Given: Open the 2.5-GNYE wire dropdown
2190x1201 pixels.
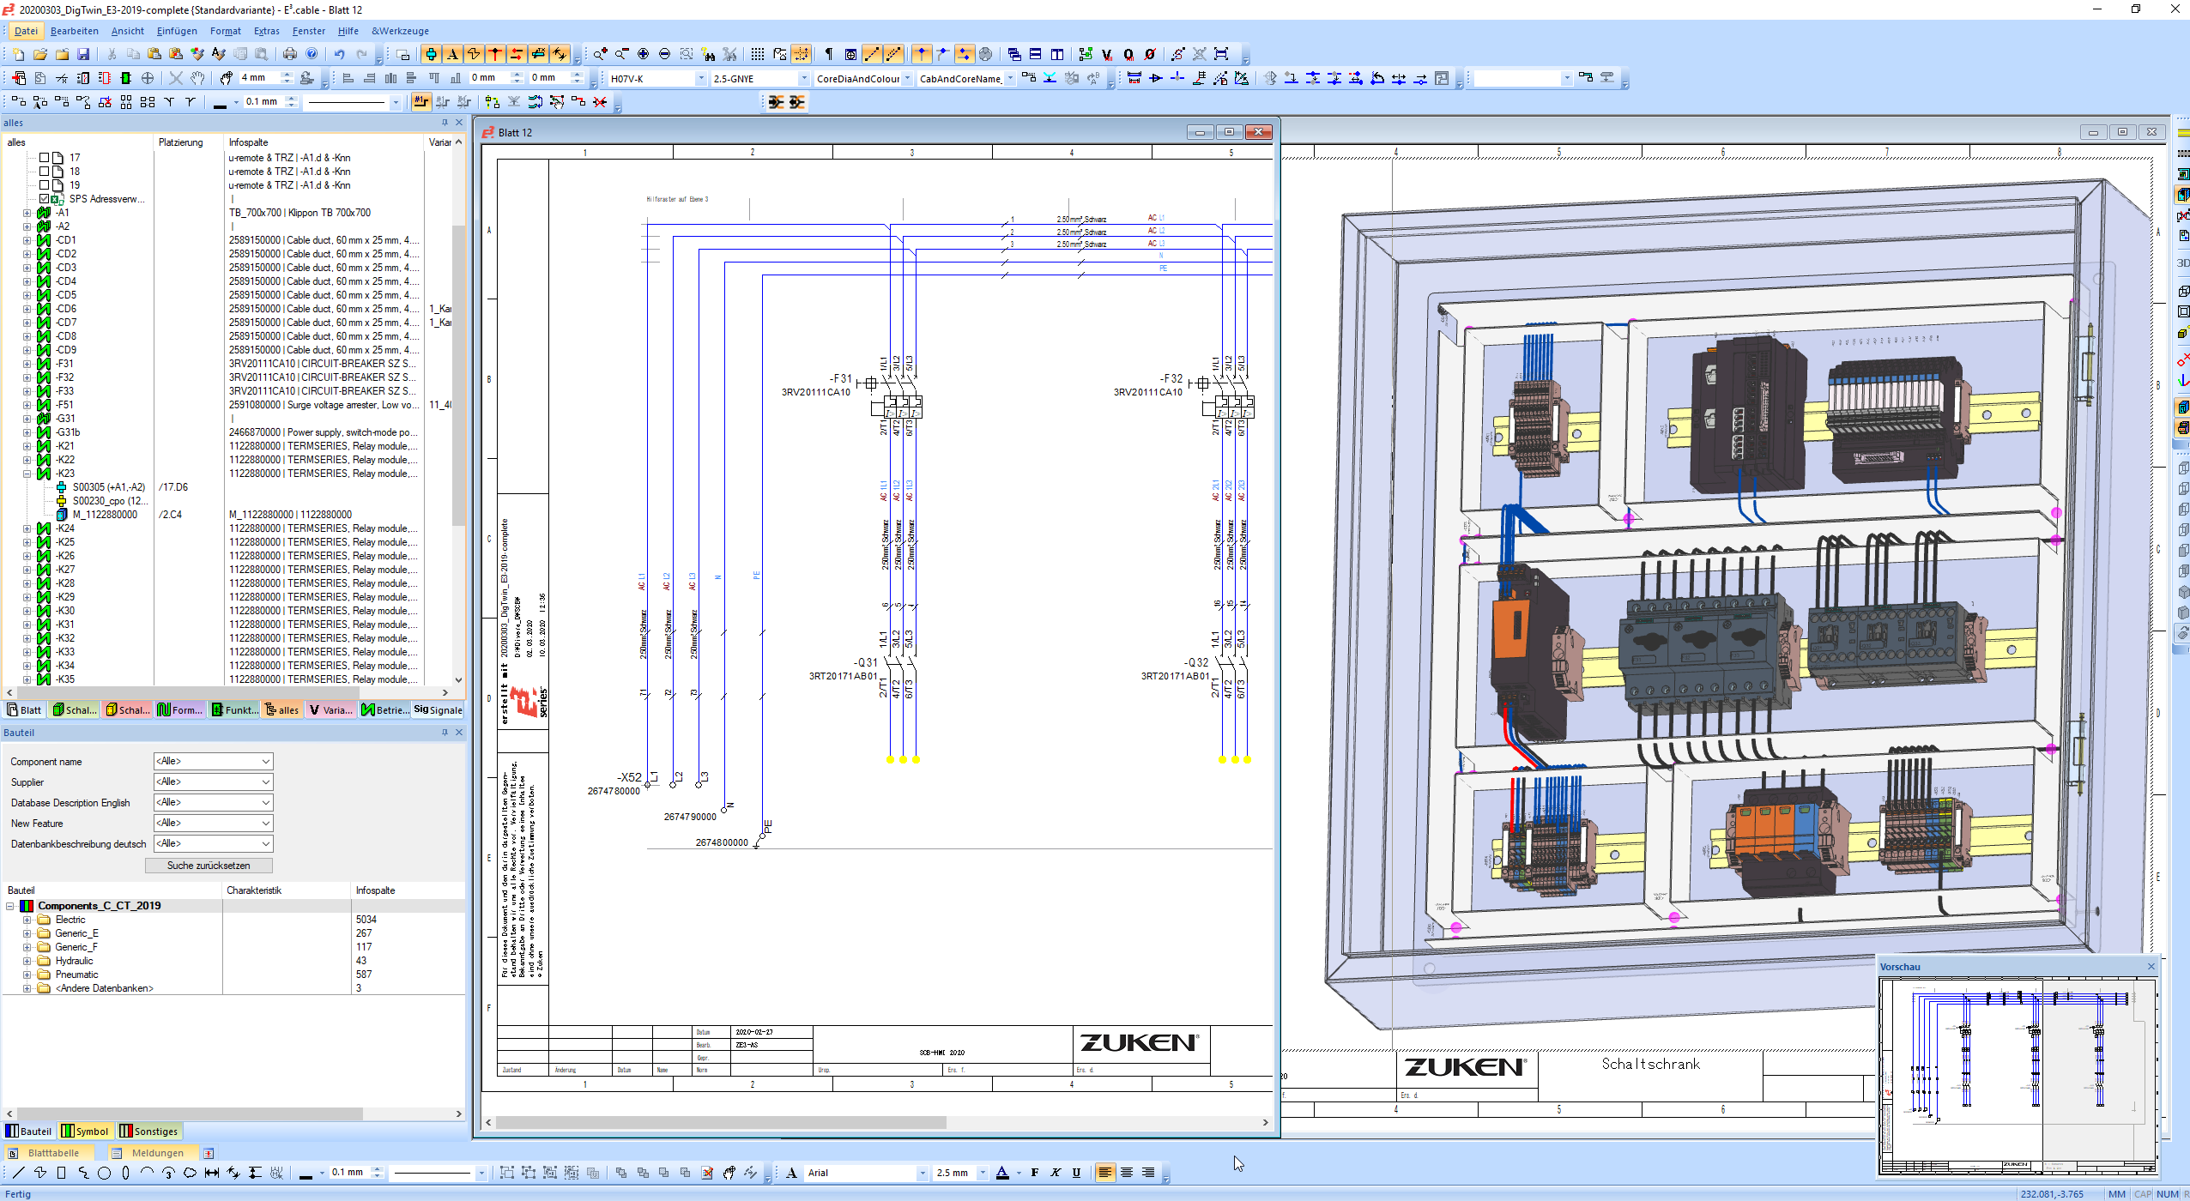Looking at the screenshot, I should point(803,79).
